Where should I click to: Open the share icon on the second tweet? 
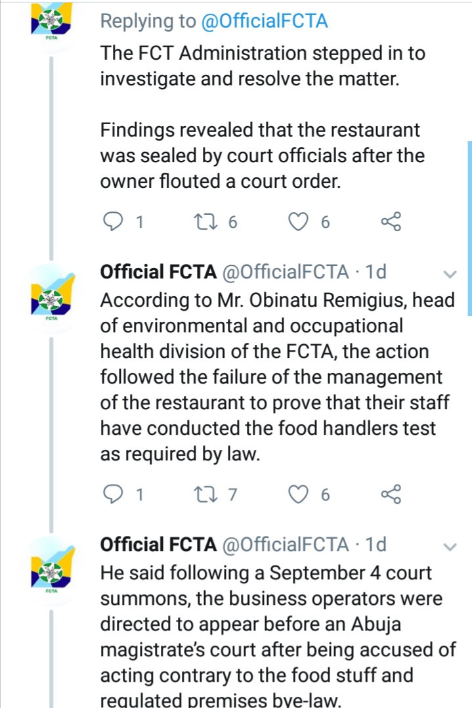(x=391, y=494)
